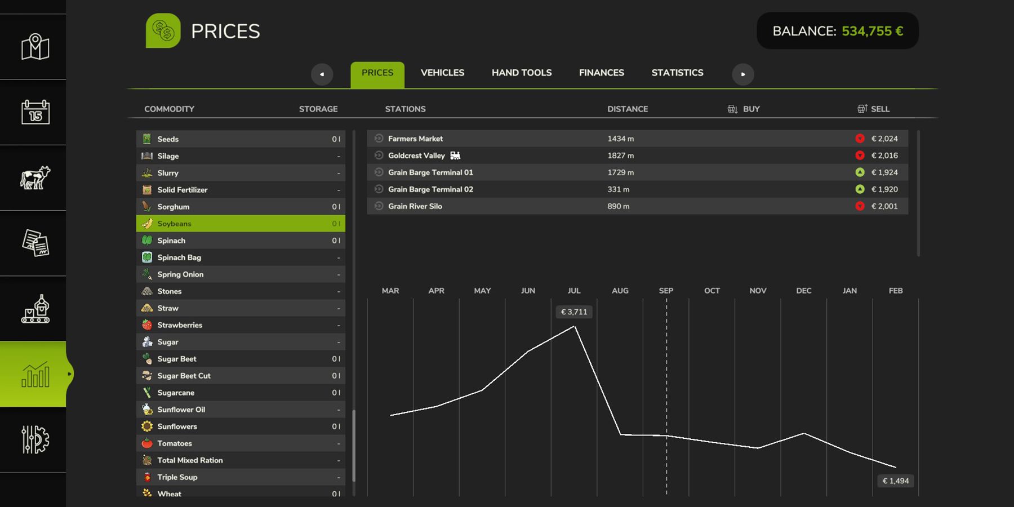Select the Silage commodity row
Image resolution: width=1014 pixels, height=507 pixels.
[241, 156]
